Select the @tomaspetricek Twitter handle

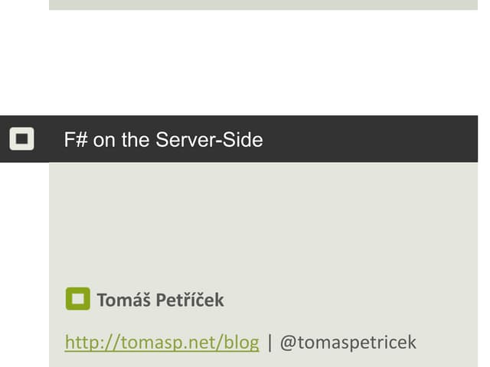click(348, 342)
